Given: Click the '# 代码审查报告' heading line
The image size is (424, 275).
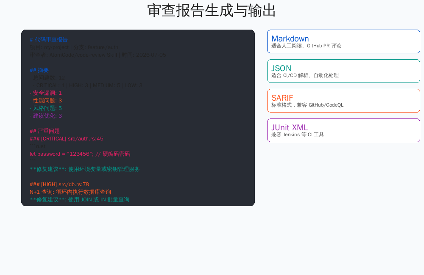Looking at the screenshot, I should [x=49, y=40].
